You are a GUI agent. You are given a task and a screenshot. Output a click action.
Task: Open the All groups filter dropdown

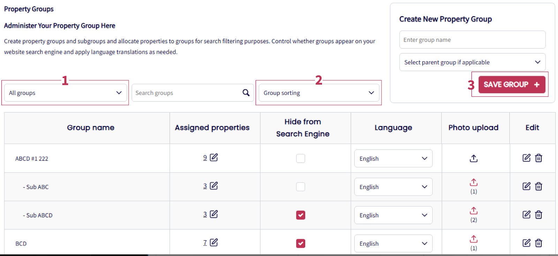click(65, 93)
